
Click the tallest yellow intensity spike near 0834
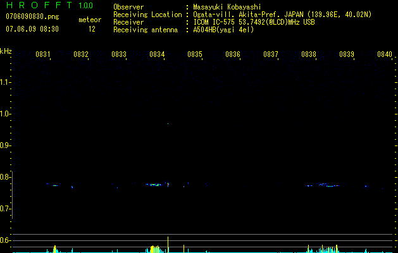[x=168, y=245]
